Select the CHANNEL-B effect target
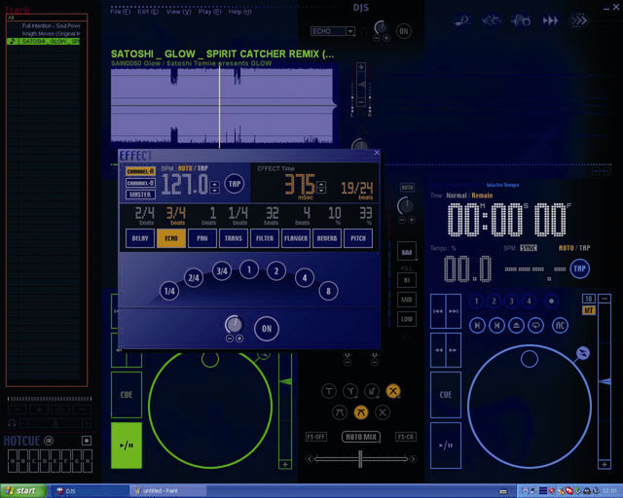The width and height of the screenshot is (623, 498). pos(140,183)
